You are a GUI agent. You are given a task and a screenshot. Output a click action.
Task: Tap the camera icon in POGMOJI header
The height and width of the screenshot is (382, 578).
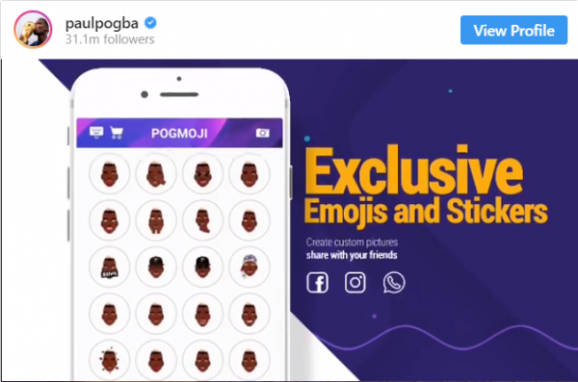click(x=262, y=133)
